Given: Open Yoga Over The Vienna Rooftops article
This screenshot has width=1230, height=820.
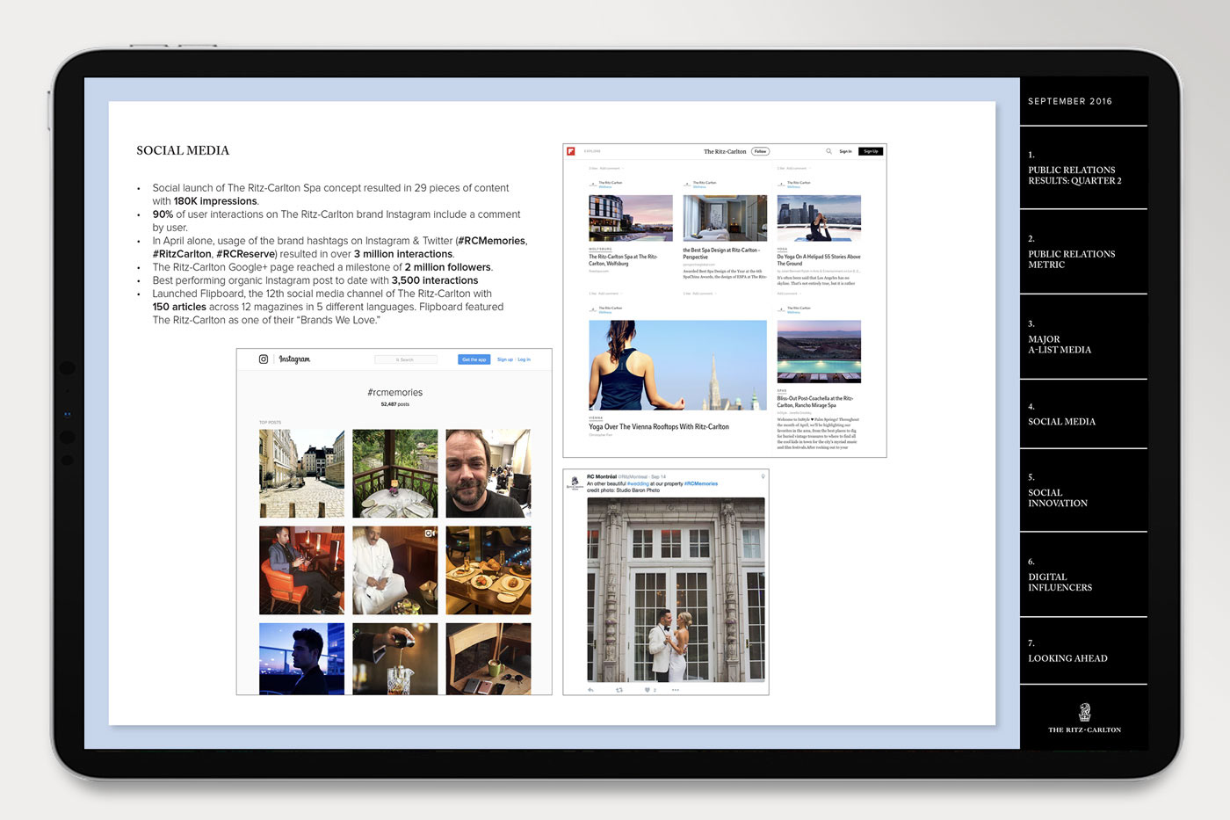Looking at the screenshot, I should 659,426.
